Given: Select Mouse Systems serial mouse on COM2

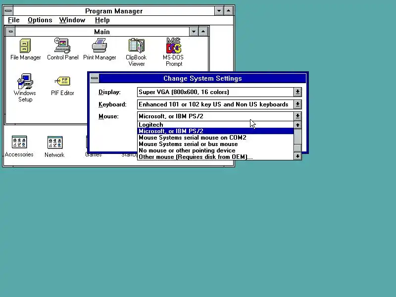Looking at the screenshot, I should [x=216, y=138].
